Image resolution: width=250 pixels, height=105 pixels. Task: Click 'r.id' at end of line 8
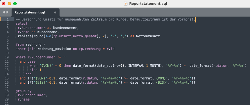[x=111, y=49]
